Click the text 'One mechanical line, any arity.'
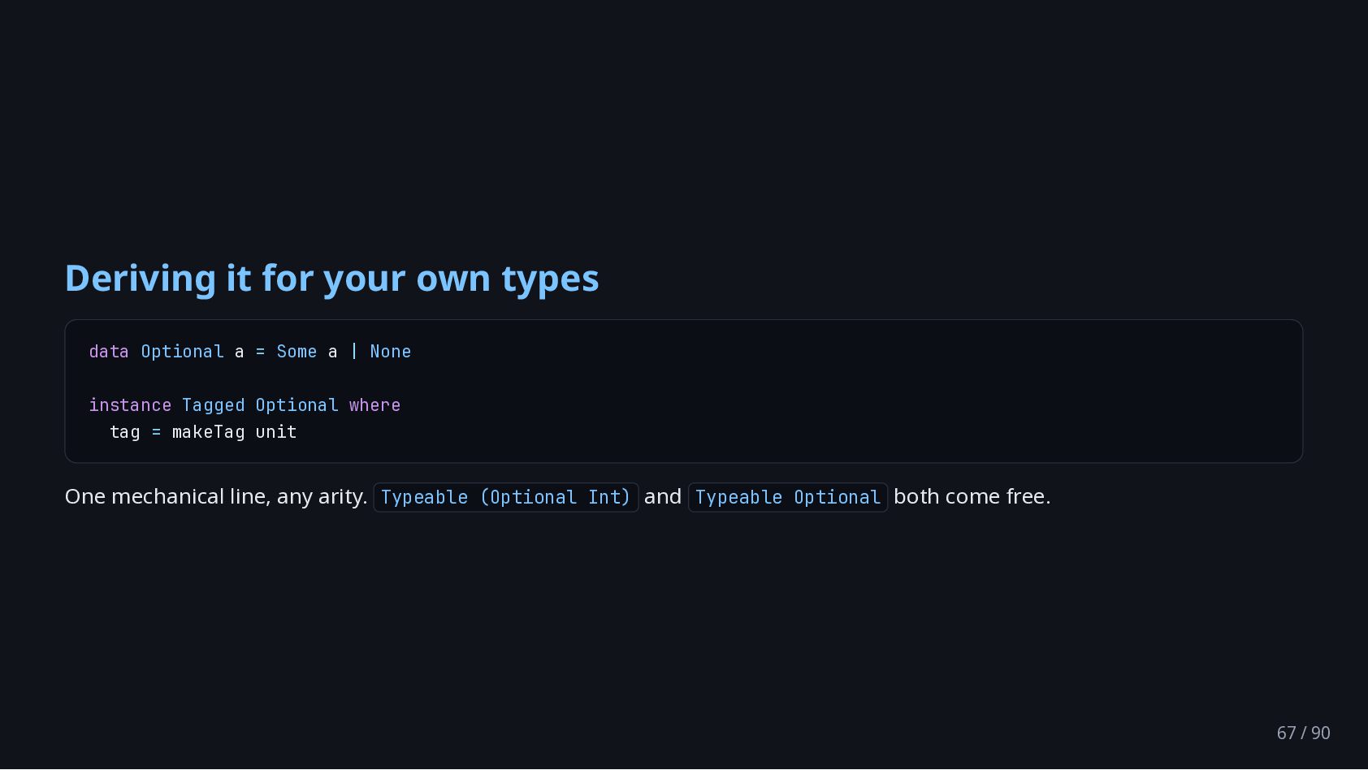Viewport: 1368px width, 770px height. 216,496
